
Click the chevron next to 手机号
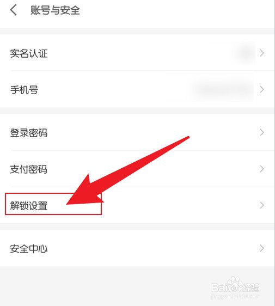point(262,89)
